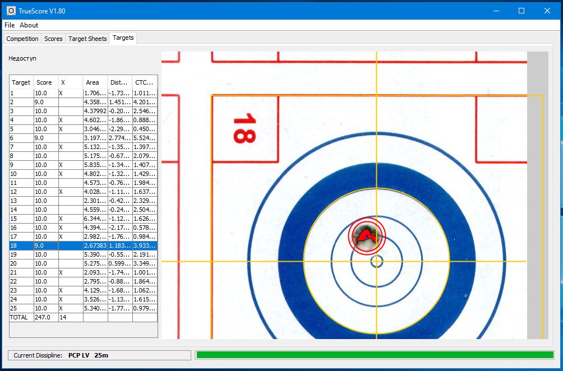
Task: Click the CTC column header
Action: pyautogui.click(x=144, y=82)
